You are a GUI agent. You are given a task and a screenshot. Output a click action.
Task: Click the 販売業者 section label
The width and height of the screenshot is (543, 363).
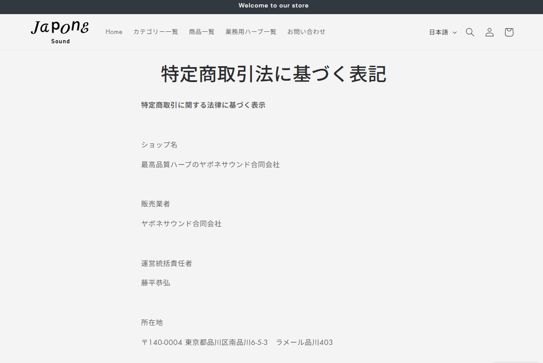point(155,204)
